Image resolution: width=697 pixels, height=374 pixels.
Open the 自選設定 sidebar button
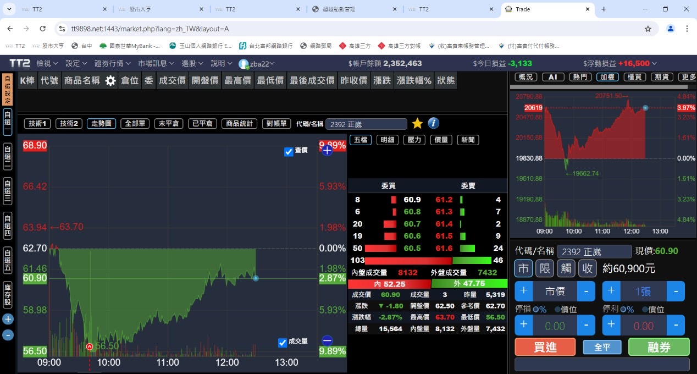pyautogui.click(x=8, y=90)
